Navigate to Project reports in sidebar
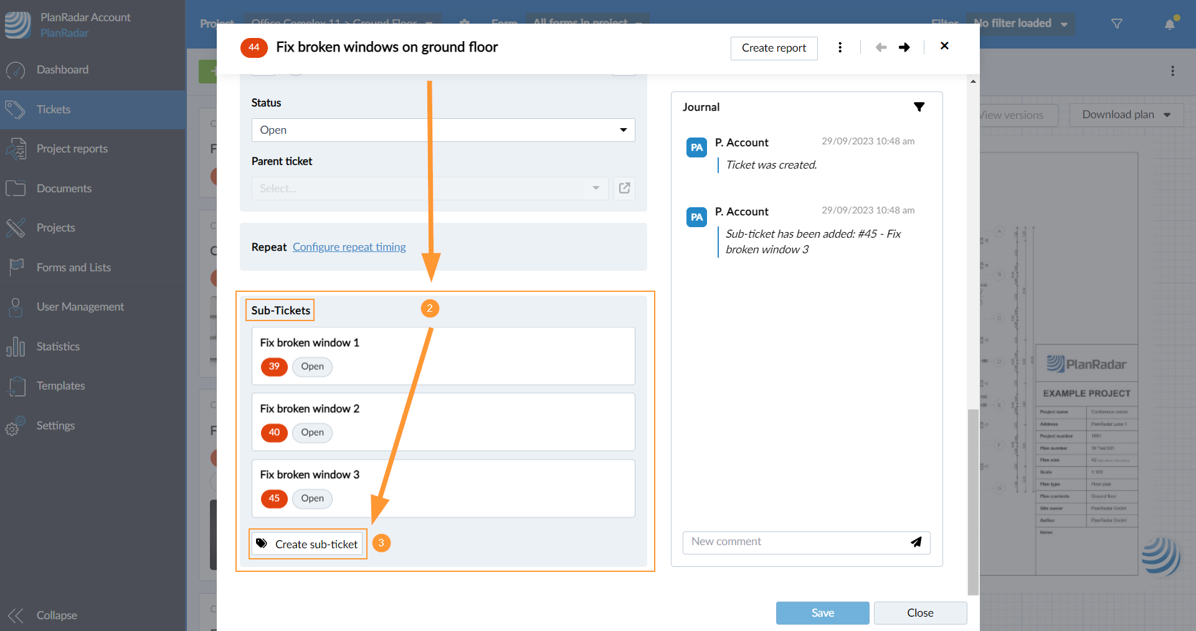1196x631 pixels. point(72,149)
